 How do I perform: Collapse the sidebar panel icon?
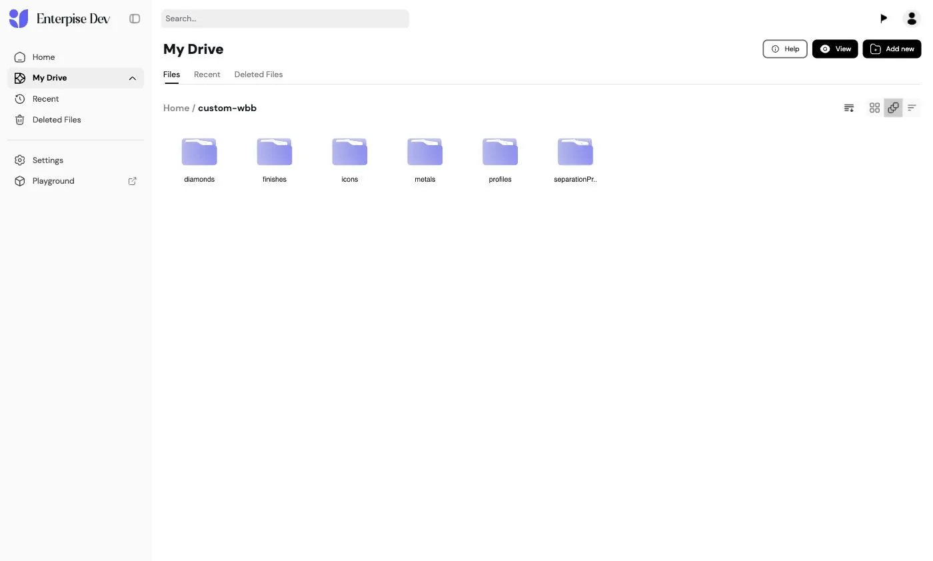tap(135, 19)
